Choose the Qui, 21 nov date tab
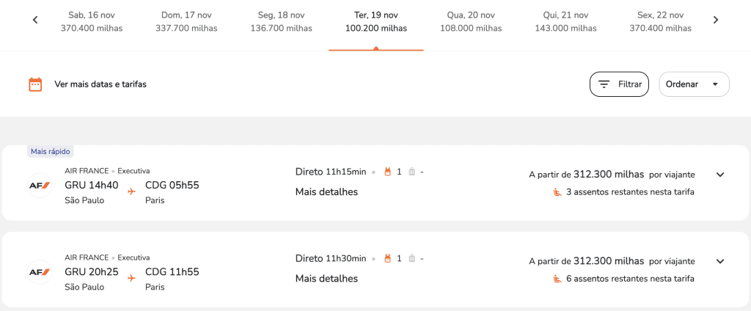This screenshot has height=311, width=751. click(566, 21)
